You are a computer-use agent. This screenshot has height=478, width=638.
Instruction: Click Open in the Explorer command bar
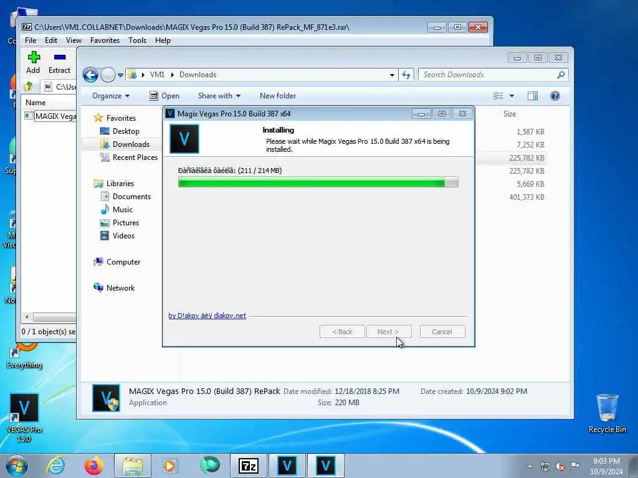tap(164, 96)
